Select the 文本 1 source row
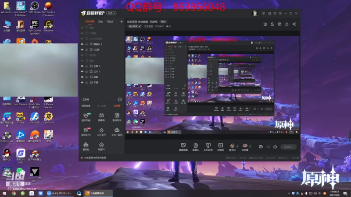The height and width of the screenshot is (197, 351). [101, 71]
